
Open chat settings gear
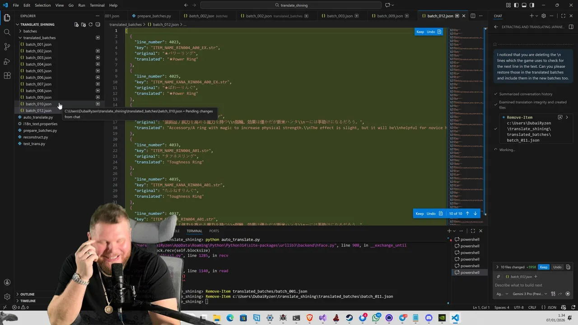point(544,16)
